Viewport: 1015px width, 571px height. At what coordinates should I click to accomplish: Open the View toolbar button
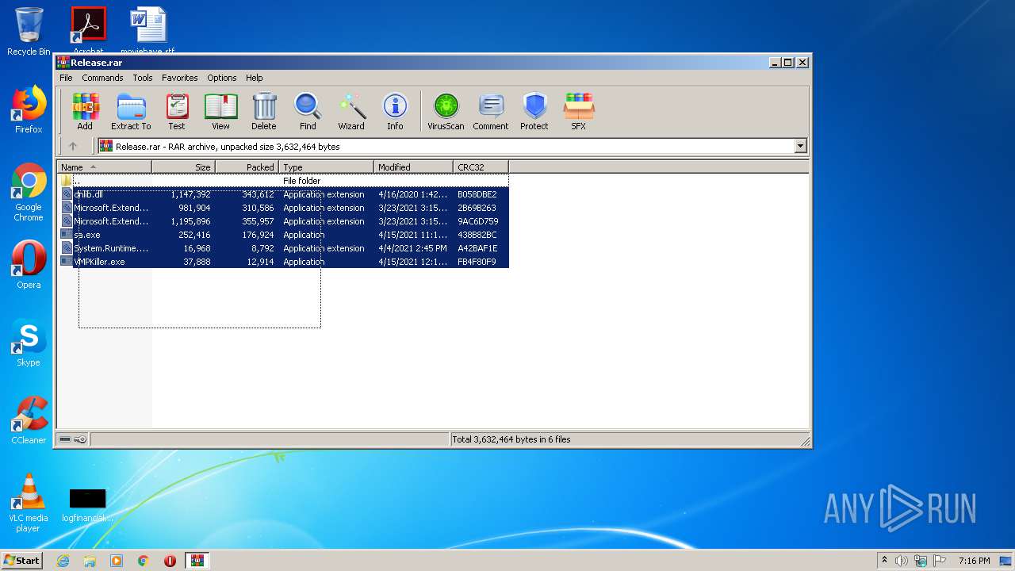(220, 111)
